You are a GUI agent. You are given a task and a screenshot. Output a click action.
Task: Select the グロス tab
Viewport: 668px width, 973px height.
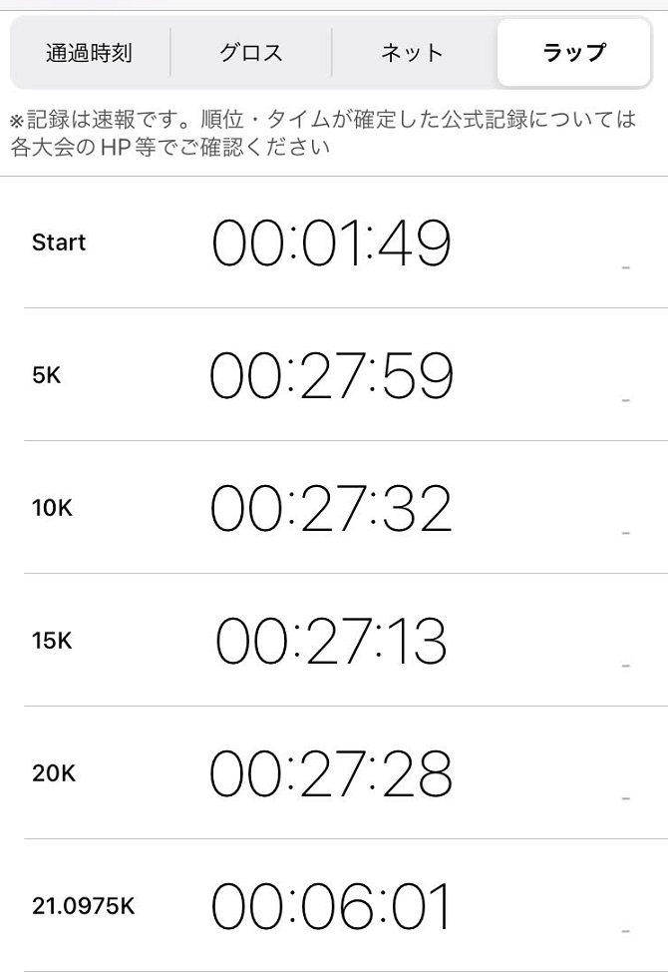point(251,53)
